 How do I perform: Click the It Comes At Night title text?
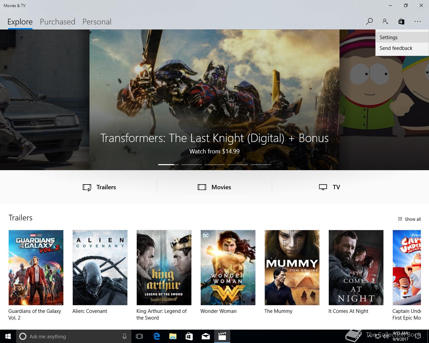tap(348, 311)
